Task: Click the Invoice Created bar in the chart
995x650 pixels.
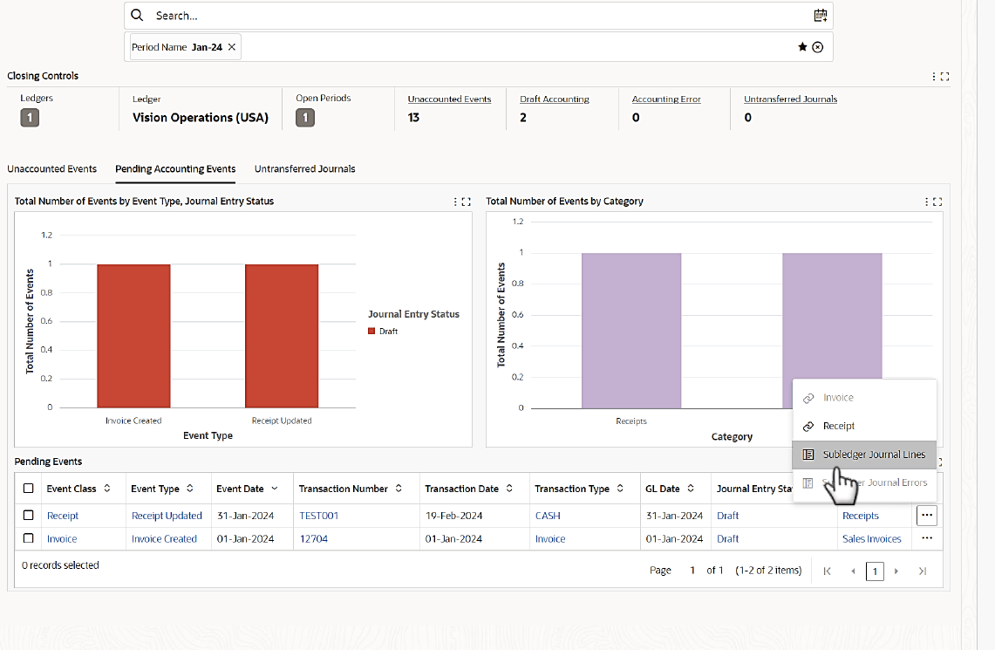Action: coord(133,336)
